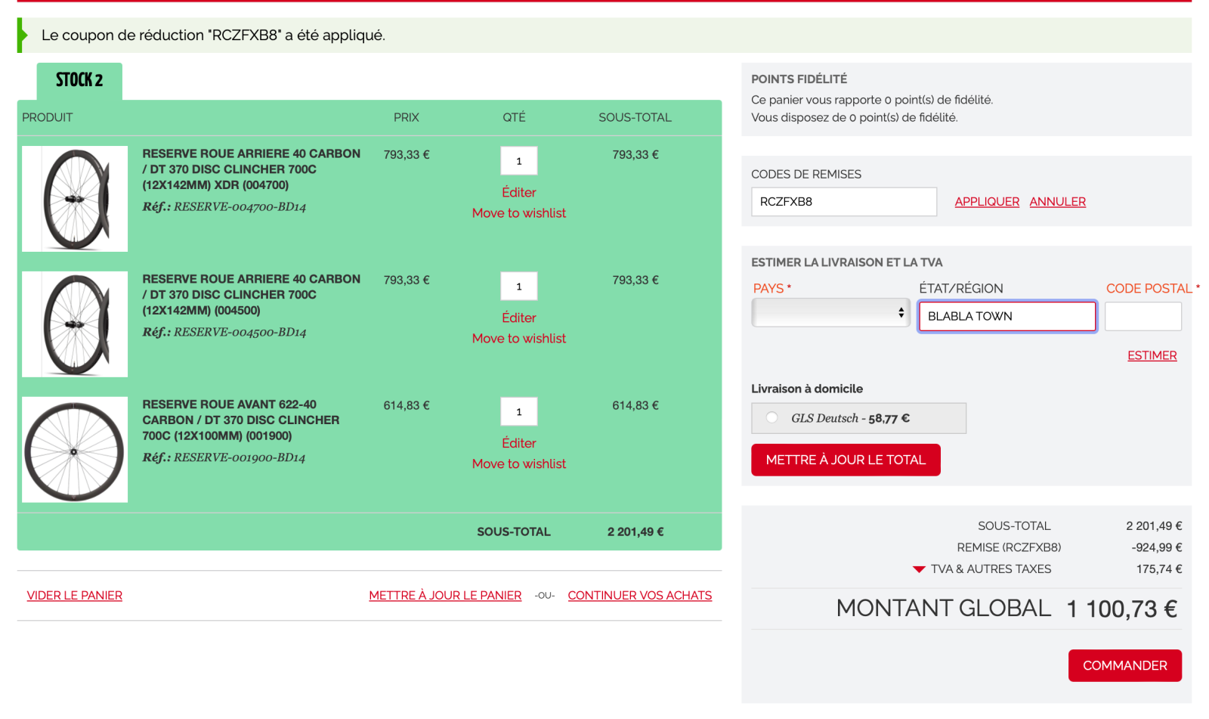Image resolution: width=1209 pixels, height=719 pixels.
Task: Move the 004500 rear wheel to wishlist
Action: (518, 339)
